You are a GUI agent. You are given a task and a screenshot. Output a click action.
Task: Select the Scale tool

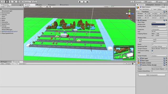(x=14, y=2)
